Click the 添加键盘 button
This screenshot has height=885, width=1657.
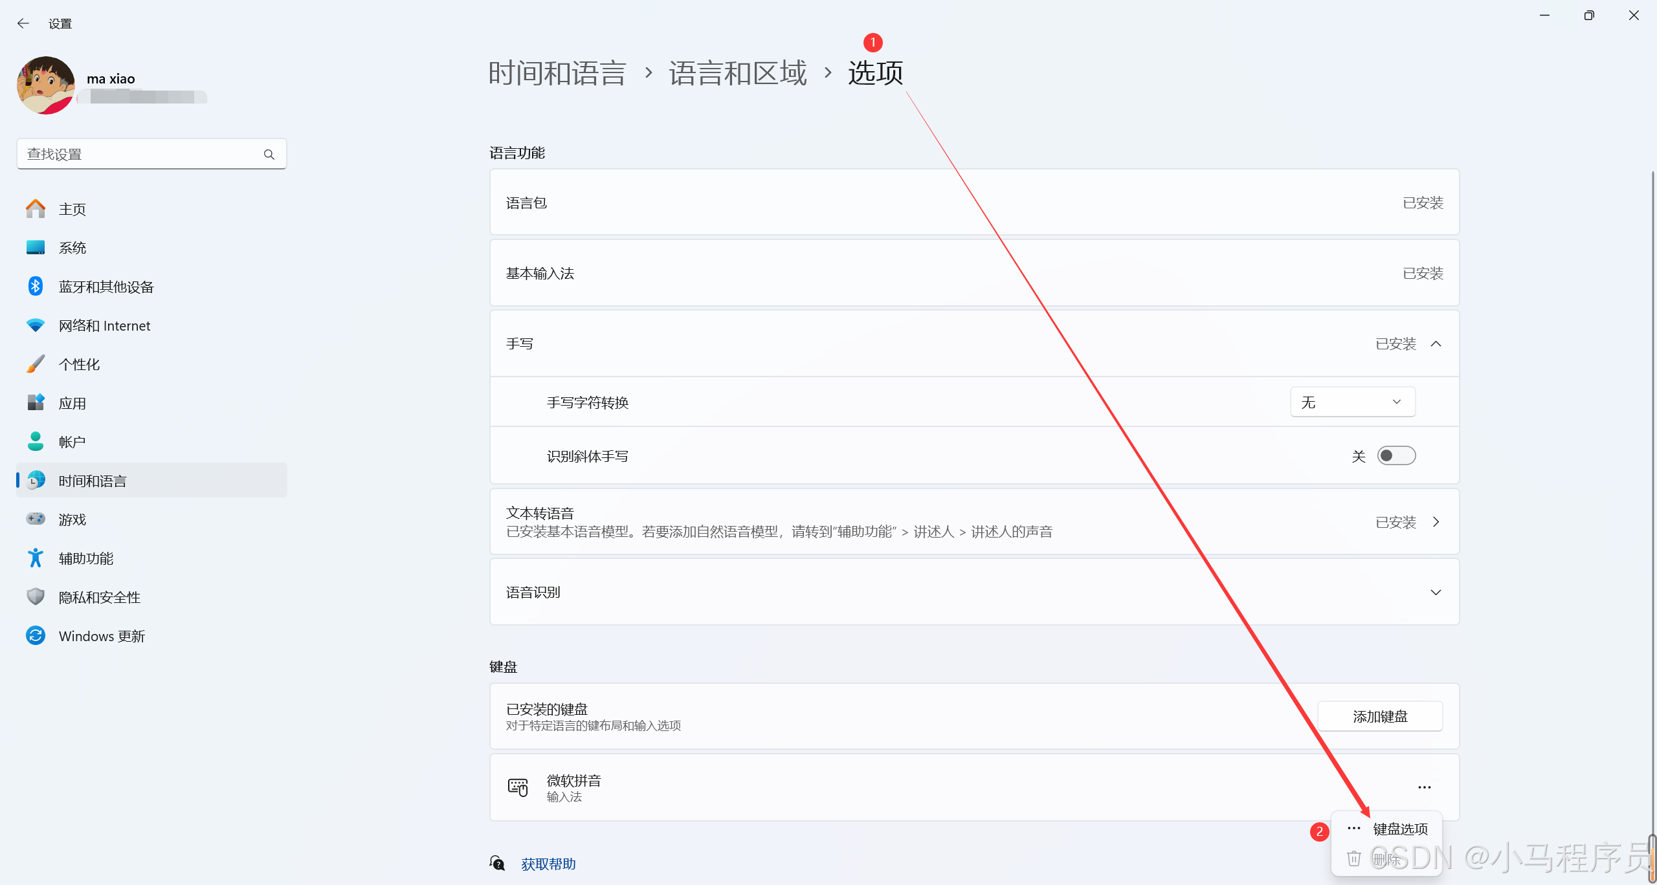click(1379, 717)
